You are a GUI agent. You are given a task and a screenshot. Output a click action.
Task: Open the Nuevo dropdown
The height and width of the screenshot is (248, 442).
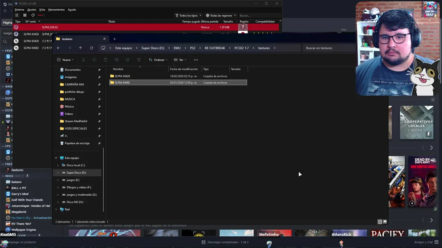(65, 60)
